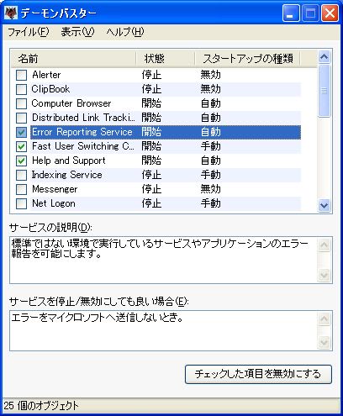Click up arrow in the stop/disable conditions box
This screenshot has height=416, width=343.
pyautogui.click(x=325, y=319)
